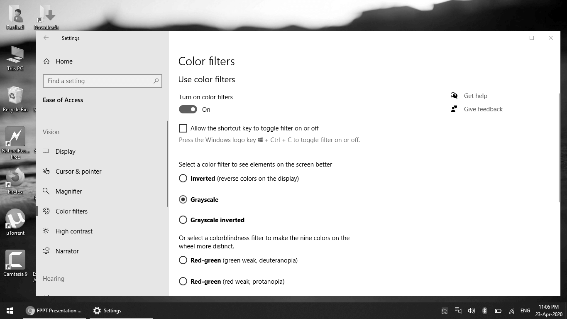This screenshot has height=319, width=567.
Task: Click the tray icon beside the speaker
Action: point(458,311)
